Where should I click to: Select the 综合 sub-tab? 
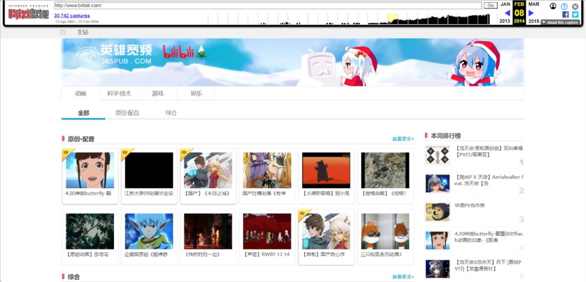[171, 113]
